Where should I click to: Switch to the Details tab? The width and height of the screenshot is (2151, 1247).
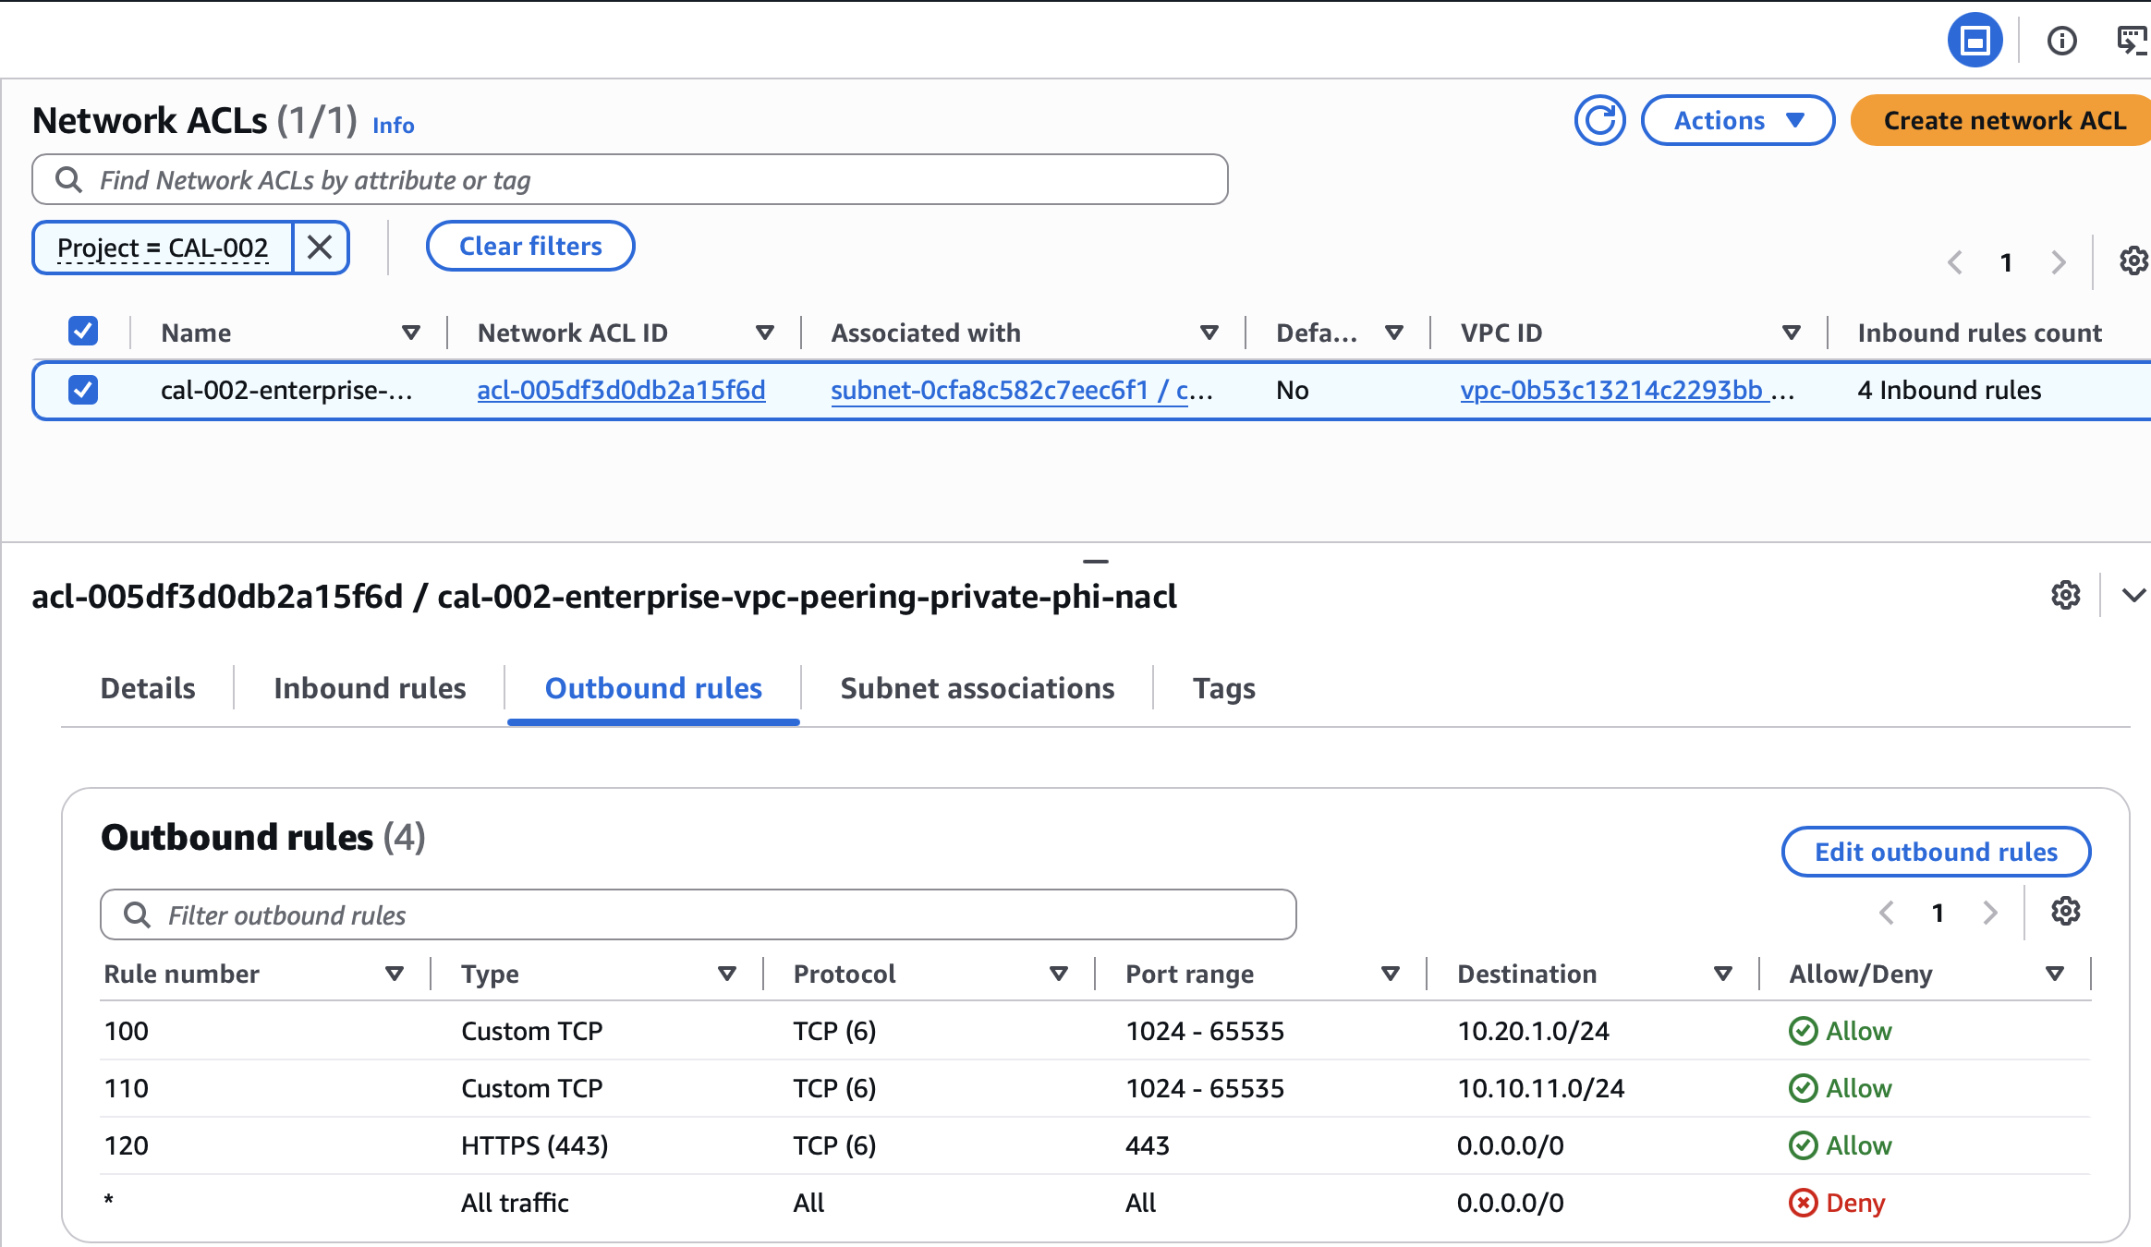148,688
